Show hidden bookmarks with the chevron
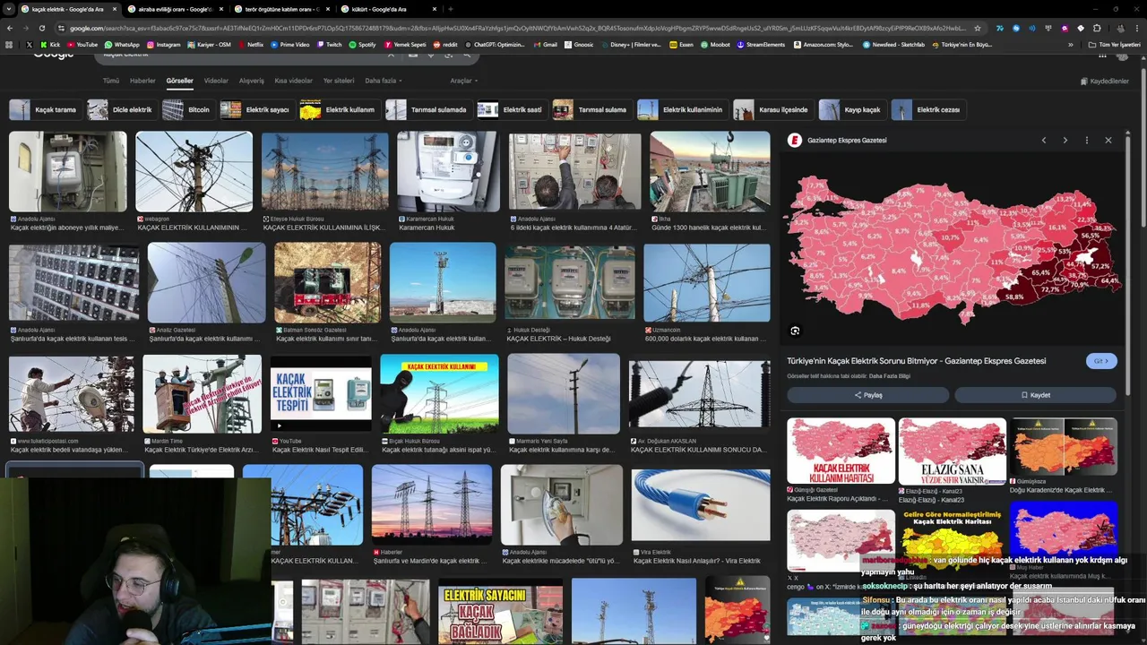Screen dimensions: 1147x645 click(x=1070, y=44)
